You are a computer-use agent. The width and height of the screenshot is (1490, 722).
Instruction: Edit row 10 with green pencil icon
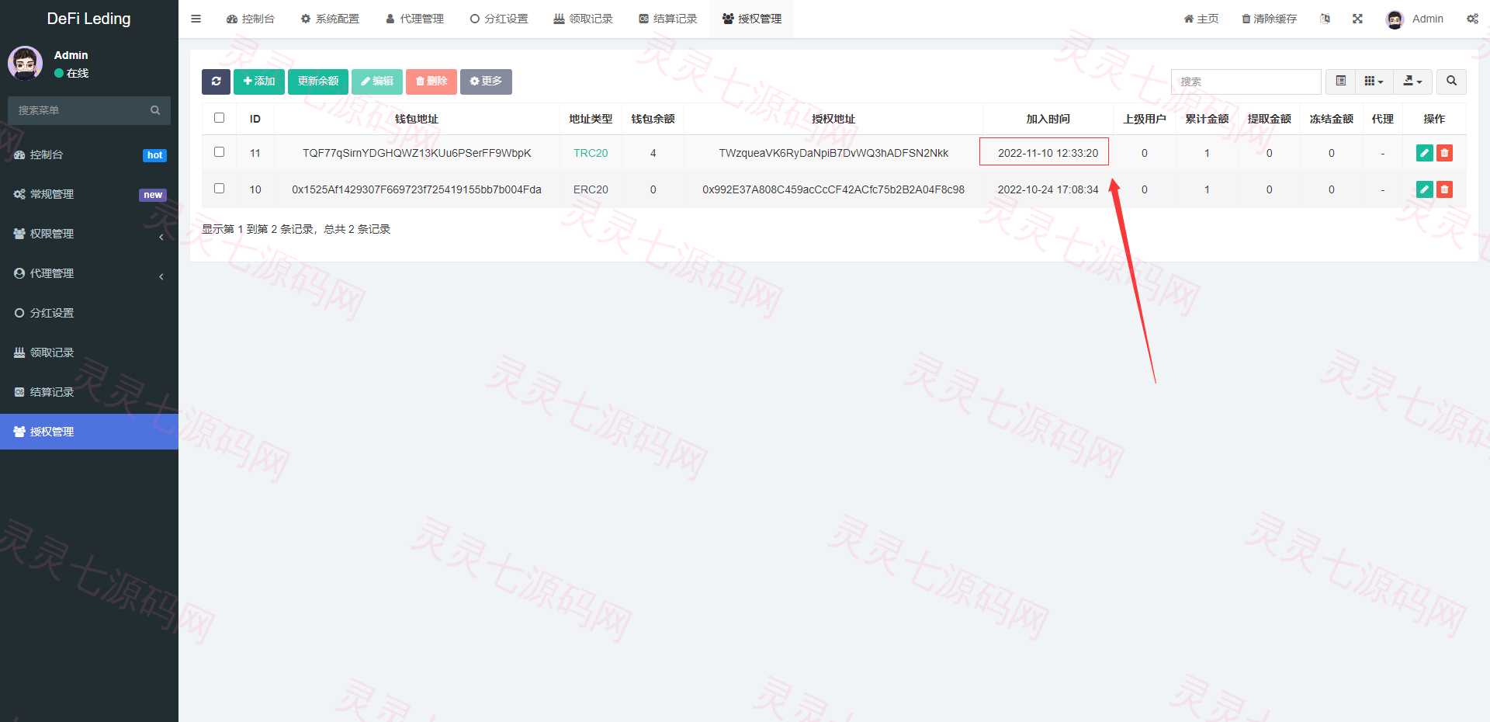click(1424, 189)
